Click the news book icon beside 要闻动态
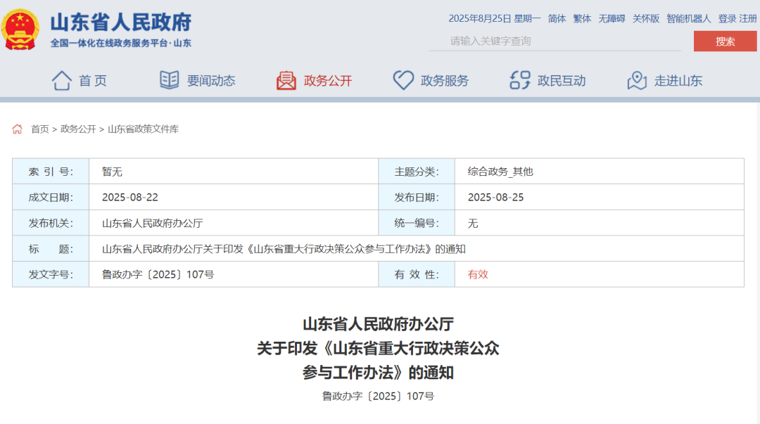Screen dimensions: 760x424 (169, 80)
